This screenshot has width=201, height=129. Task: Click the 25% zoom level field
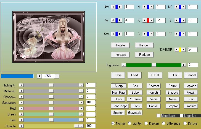tap(48, 76)
